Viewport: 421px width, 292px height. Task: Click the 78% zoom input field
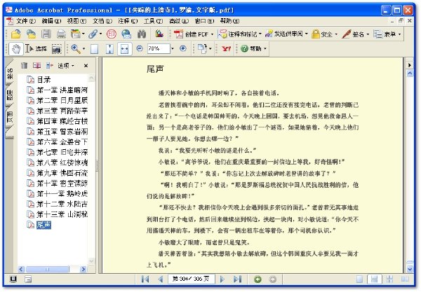159,48
